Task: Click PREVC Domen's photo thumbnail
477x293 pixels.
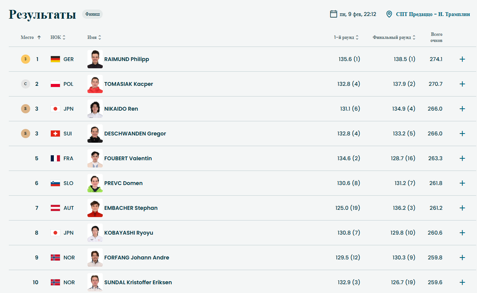Action: [x=95, y=183]
